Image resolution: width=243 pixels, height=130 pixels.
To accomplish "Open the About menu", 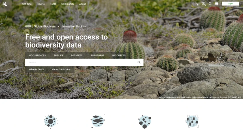I will point(82,4).
